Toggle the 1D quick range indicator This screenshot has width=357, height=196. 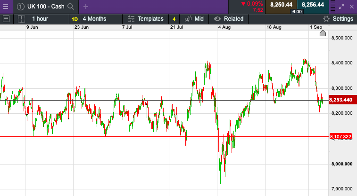click(x=75, y=19)
